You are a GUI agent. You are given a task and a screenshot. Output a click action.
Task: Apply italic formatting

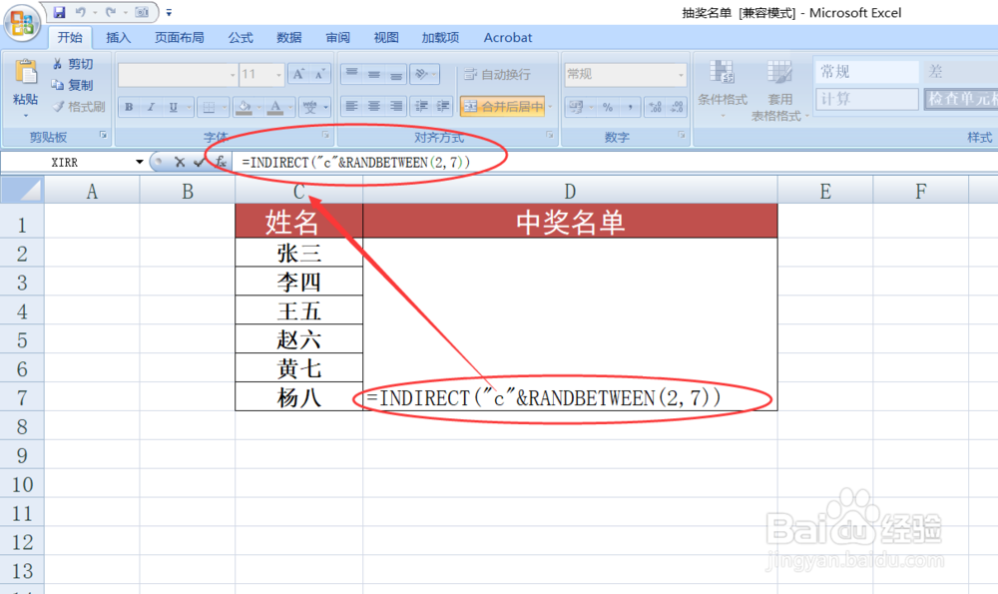[151, 106]
